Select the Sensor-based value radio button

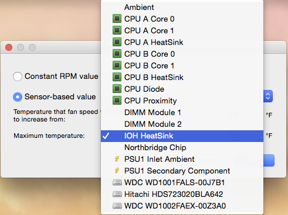tap(18, 97)
